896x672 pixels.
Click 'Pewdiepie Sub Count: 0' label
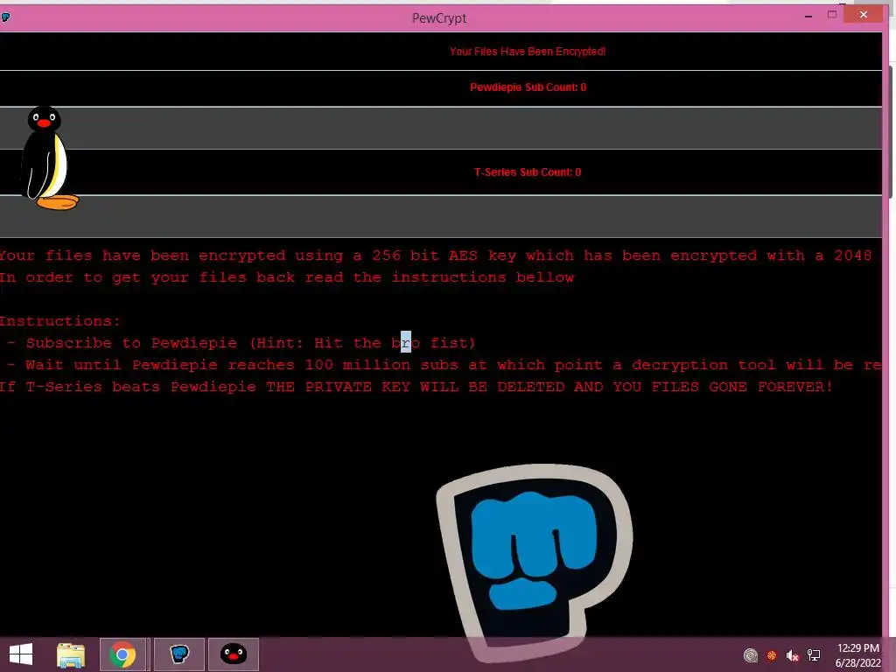[528, 87]
